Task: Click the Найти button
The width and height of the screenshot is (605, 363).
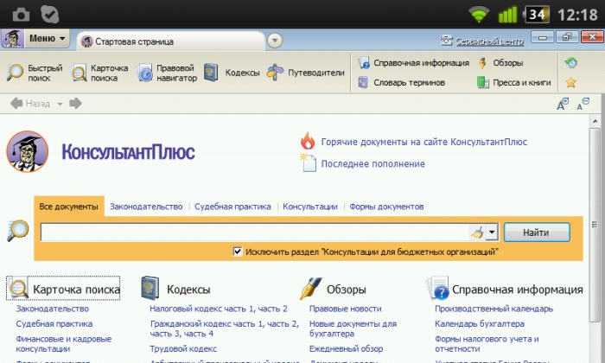Action: [x=537, y=232]
